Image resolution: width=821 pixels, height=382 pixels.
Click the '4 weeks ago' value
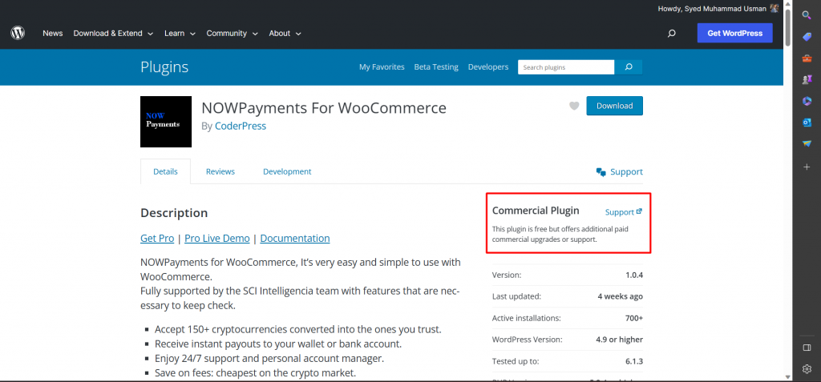(621, 296)
